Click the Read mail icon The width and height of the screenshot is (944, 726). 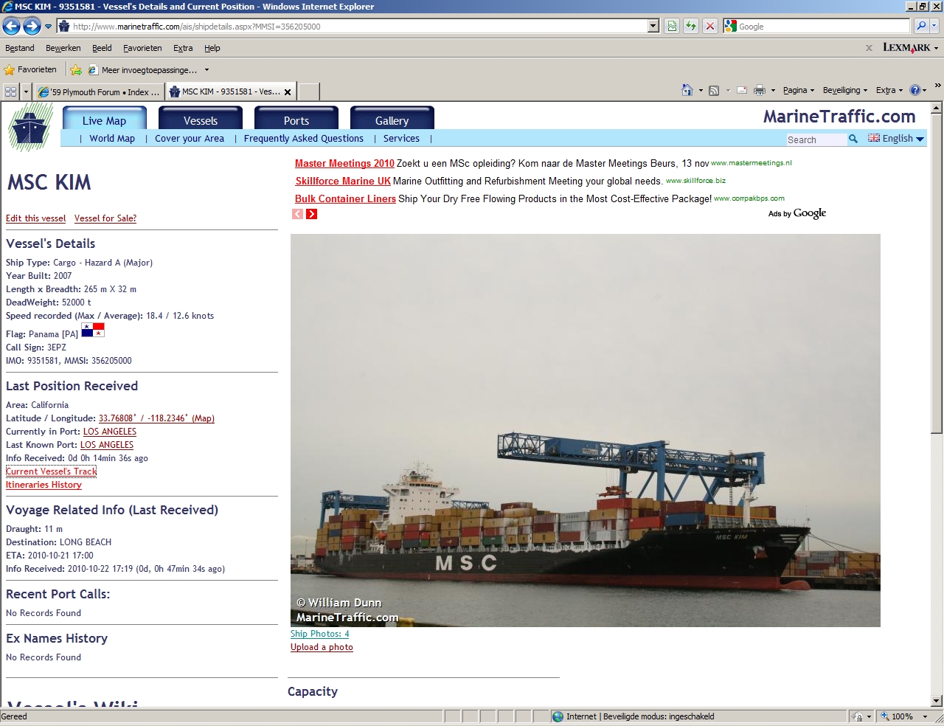[x=742, y=90]
